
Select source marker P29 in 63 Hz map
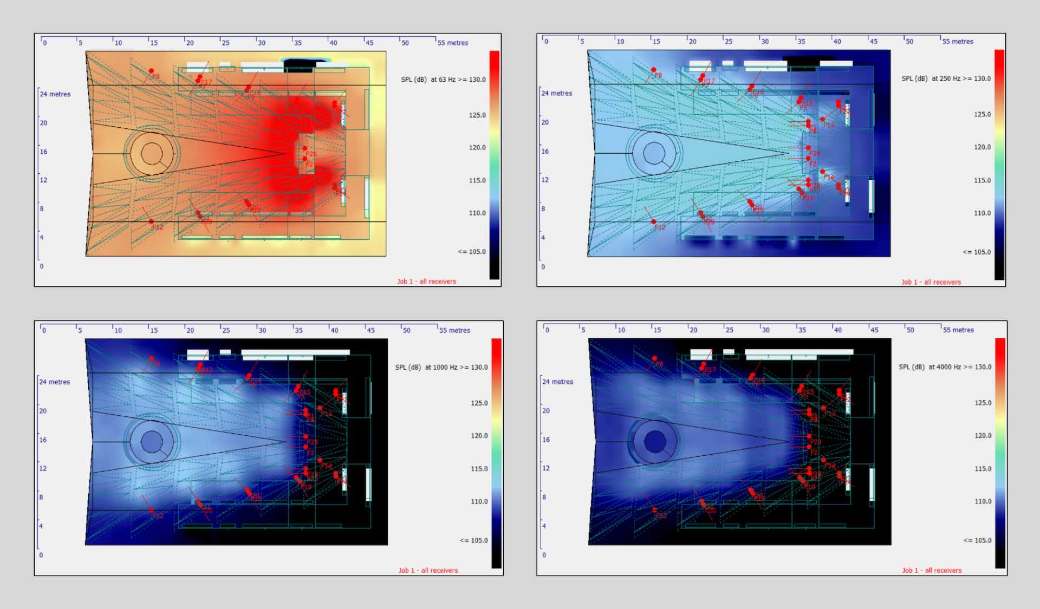[304, 148]
